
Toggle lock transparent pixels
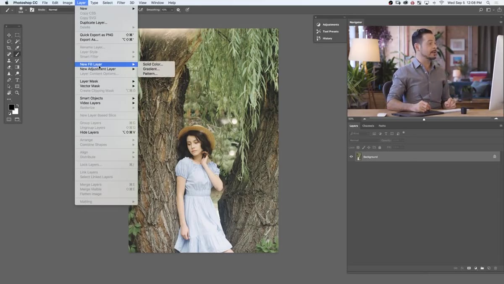point(358,147)
